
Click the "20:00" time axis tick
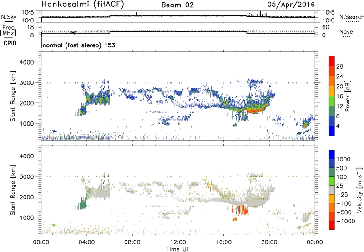(269, 242)
